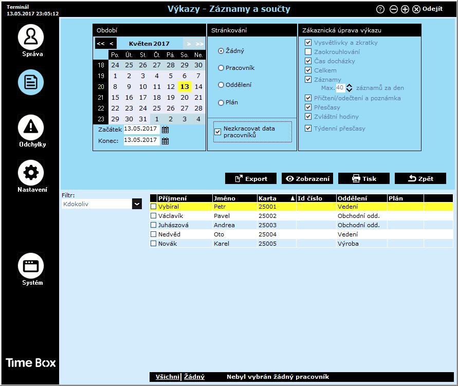This screenshot has width=458, height=386.
Task: Select day 9 in the calendar
Action: [129, 87]
